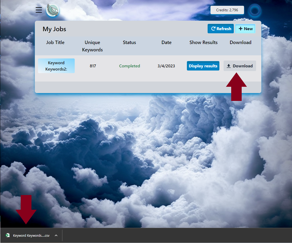Click the Excel icon of downloaded file
This screenshot has height=243, width=292.
tap(8, 235)
